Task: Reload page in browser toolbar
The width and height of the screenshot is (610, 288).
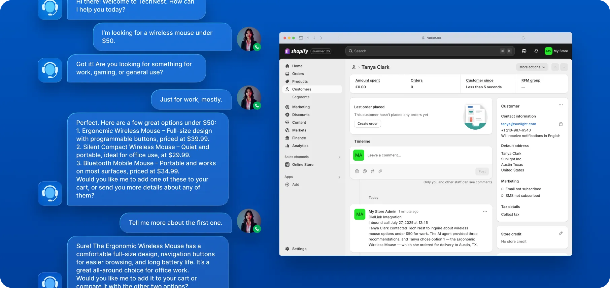Action: tap(523, 38)
